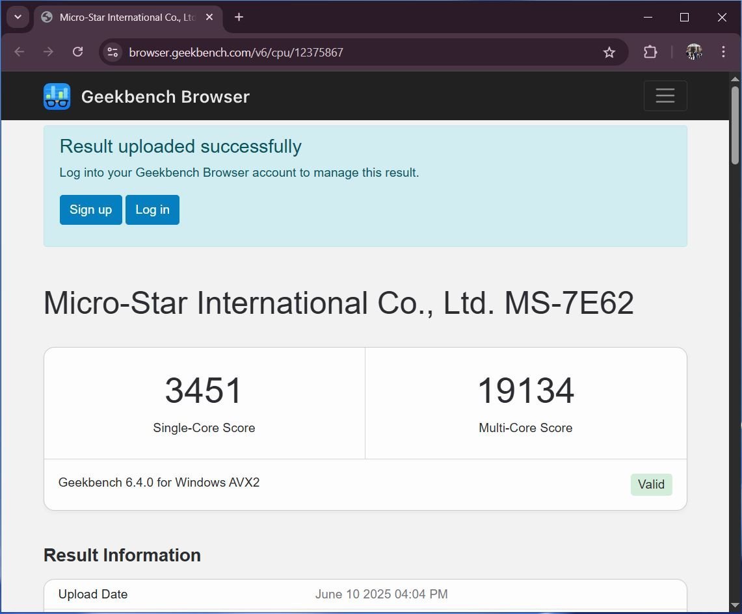The width and height of the screenshot is (742, 614).
Task: Select the 3451 single-core score value
Action: pyautogui.click(x=204, y=391)
